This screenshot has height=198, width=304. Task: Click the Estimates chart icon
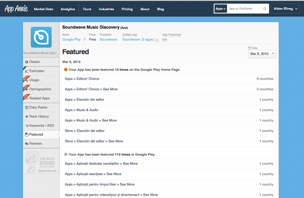(27, 71)
